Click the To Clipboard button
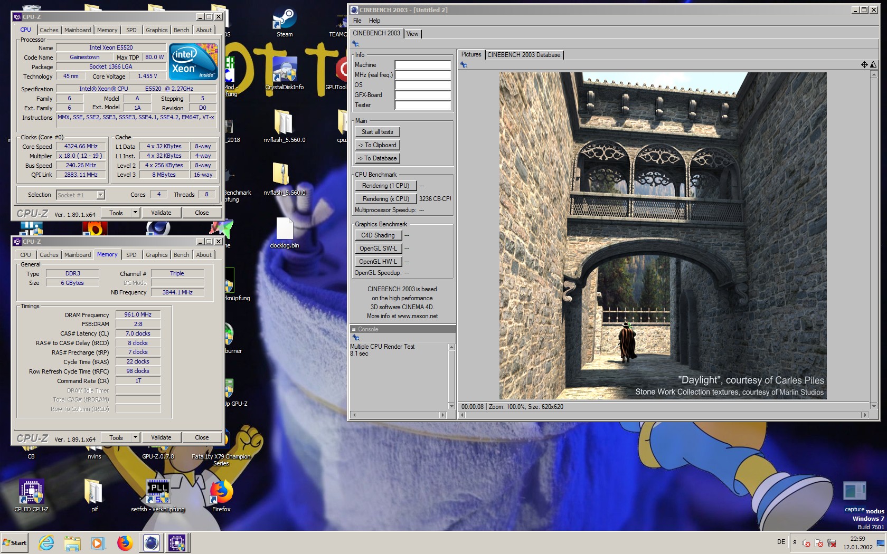This screenshot has width=887, height=554. tap(378, 145)
